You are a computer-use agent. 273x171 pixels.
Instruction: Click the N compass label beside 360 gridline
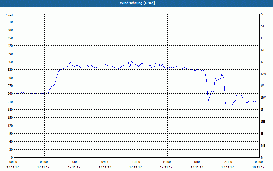pyautogui.click(x=262, y=62)
